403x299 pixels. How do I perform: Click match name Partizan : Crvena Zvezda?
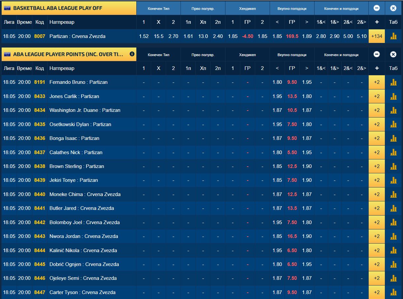[x=78, y=36]
